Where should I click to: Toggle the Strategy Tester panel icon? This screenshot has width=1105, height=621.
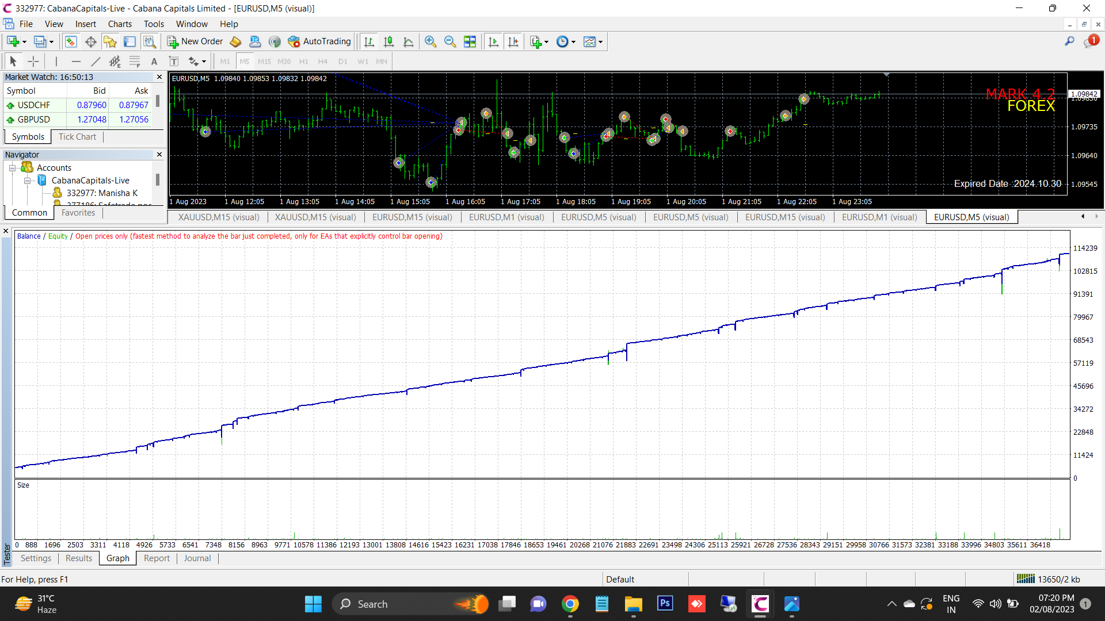coord(150,41)
